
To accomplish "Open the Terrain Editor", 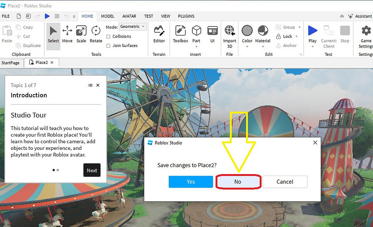I will [x=159, y=34].
